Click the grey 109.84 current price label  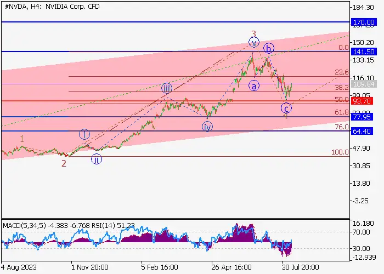coord(363,84)
